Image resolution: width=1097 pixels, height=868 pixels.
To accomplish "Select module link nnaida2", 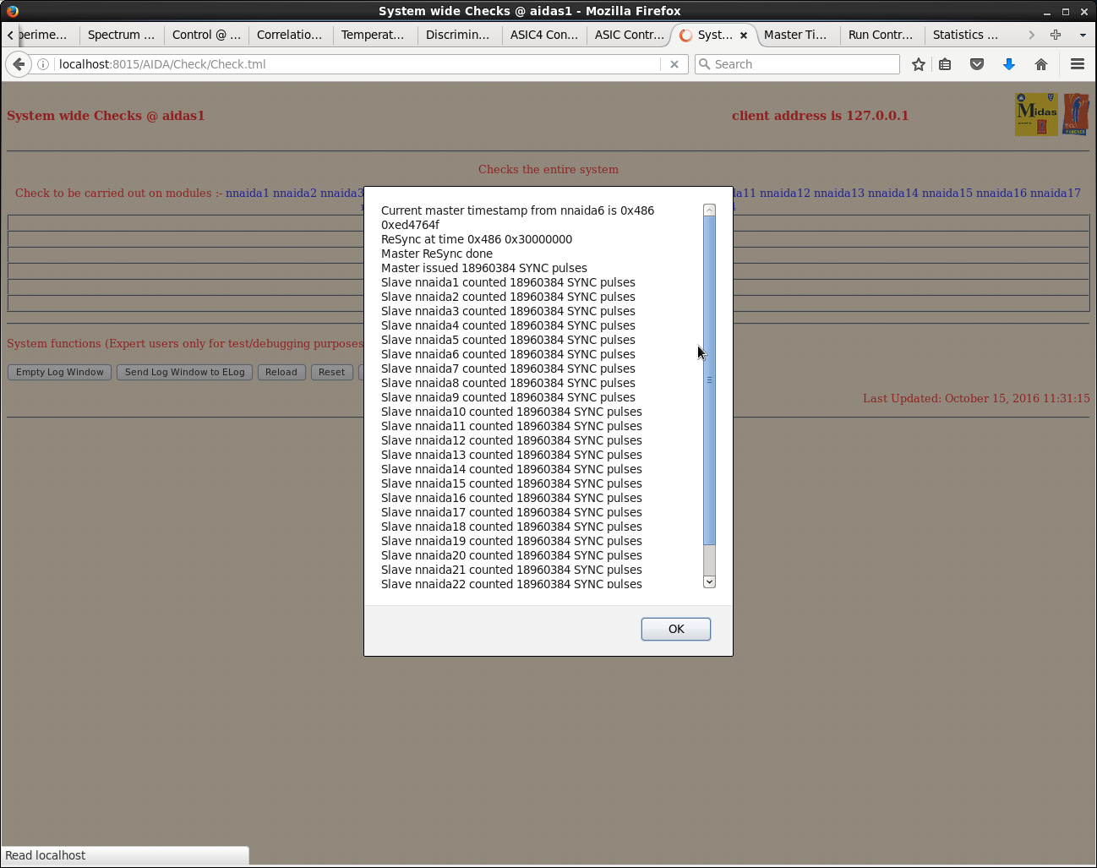I will 294,193.
